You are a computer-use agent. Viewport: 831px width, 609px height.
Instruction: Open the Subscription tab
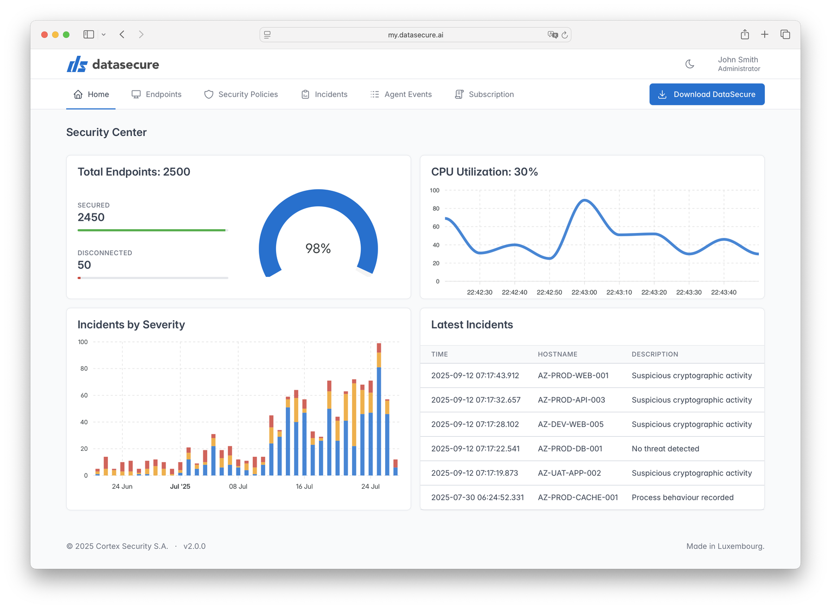click(484, 94)
